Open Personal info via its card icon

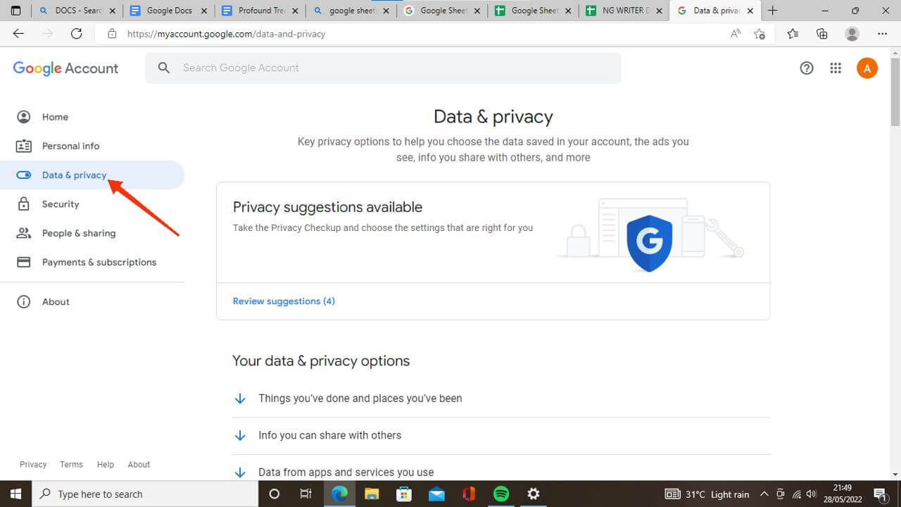(x=24, y=146)
